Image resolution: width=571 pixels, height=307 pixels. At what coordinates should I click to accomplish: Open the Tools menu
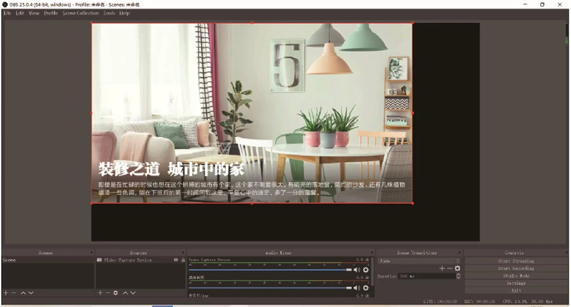tap(109, 13)
